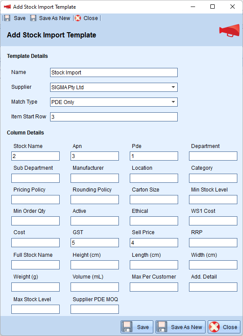Click the Supplier PDE MOQ input field
This screenshot has width=243, height=336.
click(94, 309)
